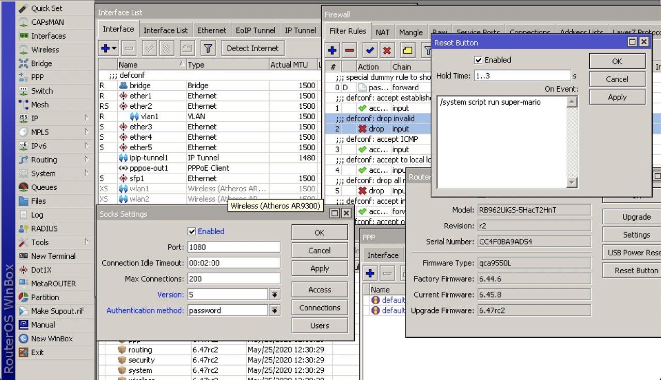Toggle Enabled checkbox in Reset Button dialog
The height and width of the screenshot is (380, 661).
pyautogui.click(x=478, y=60)
